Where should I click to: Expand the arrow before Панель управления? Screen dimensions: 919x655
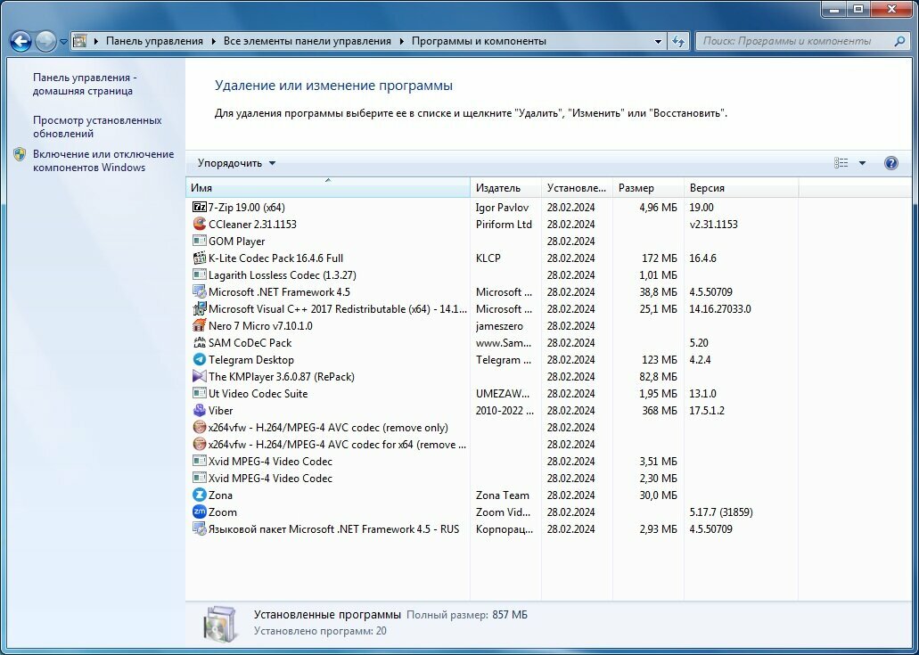(x=95, y=41)
